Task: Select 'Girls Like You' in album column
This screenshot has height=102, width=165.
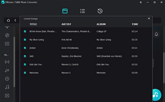Action: point(103,65)
